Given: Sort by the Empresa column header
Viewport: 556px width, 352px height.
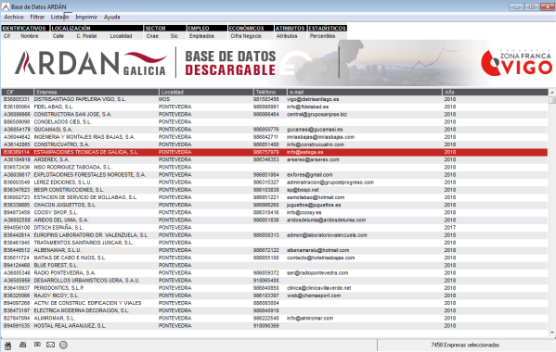Looking at the screenshot, I should [x=97, y=92].
